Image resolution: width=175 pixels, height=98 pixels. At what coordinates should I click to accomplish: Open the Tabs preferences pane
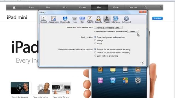click(74, 19)
